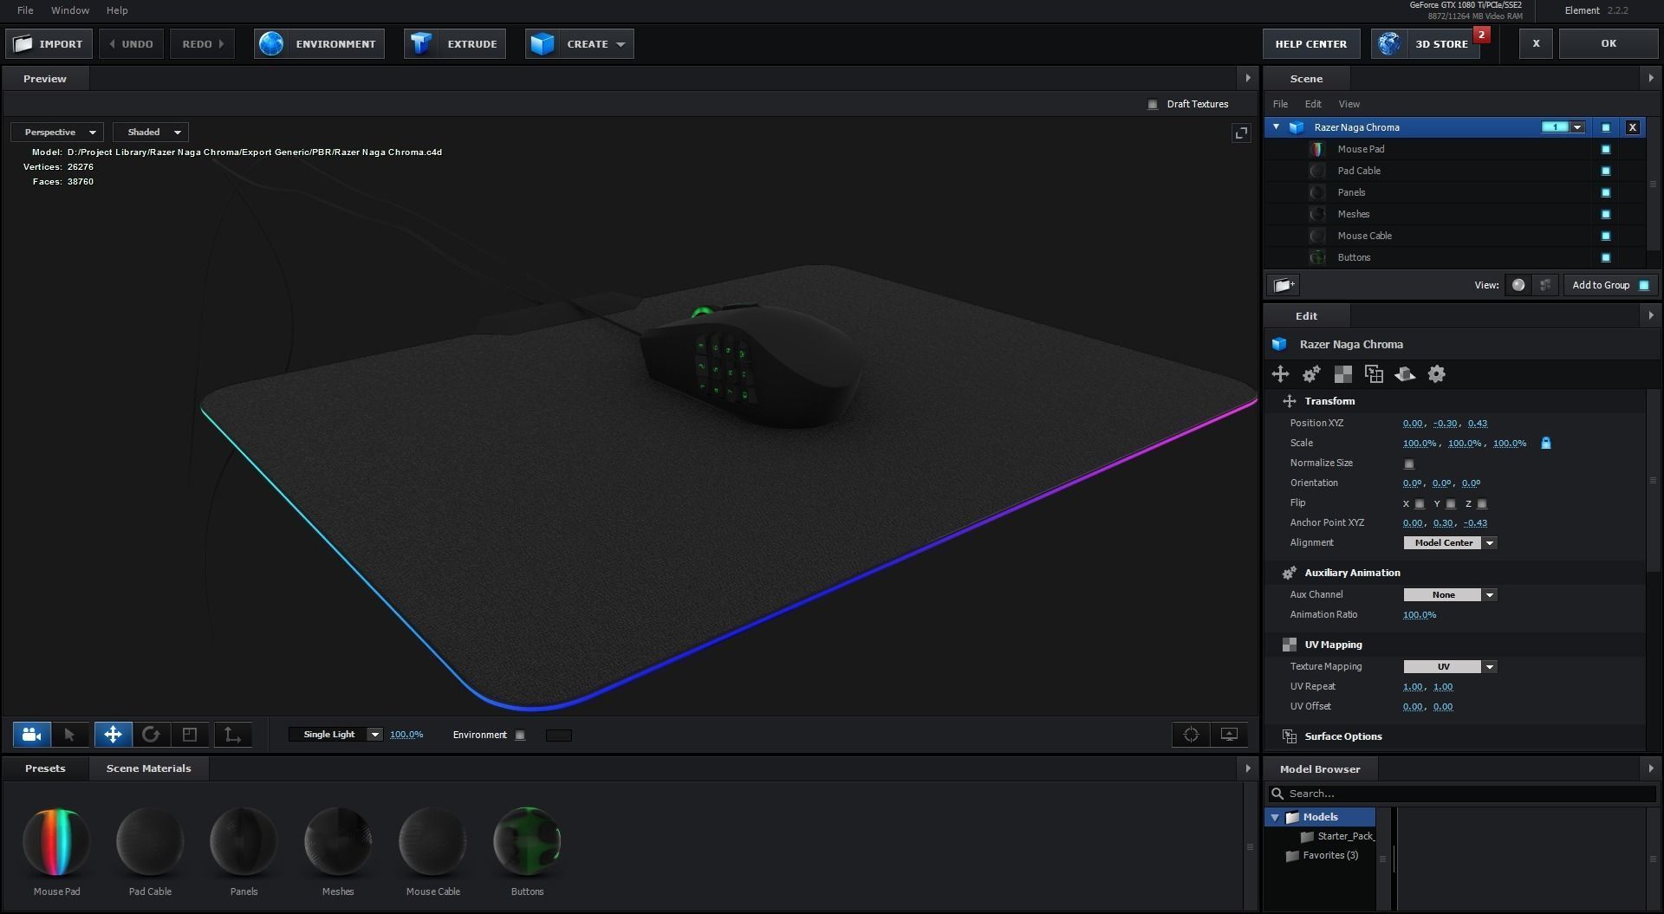Jump to Transform via the four-arrow Edit icon
The width and height of the screenshot is (1664, 914).
click(1280, 374)
